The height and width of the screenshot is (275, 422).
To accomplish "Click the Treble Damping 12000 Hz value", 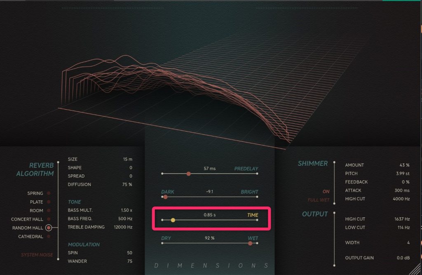I will coord(123,227).
